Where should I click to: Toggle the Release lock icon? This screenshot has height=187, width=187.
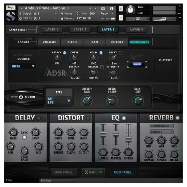point(102,67)
